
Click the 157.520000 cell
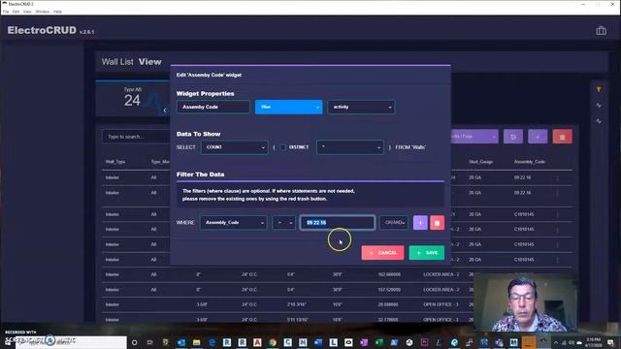pos(389,290)
